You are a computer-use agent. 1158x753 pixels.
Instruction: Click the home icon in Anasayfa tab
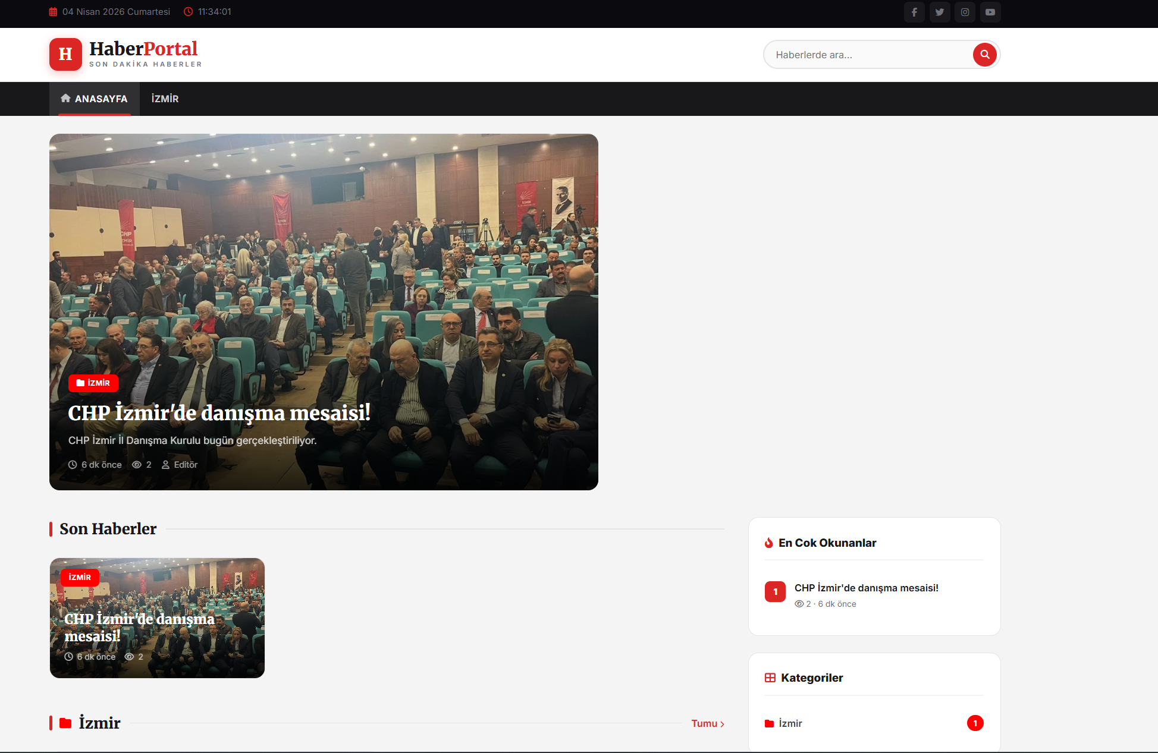(x=65, y=98)
